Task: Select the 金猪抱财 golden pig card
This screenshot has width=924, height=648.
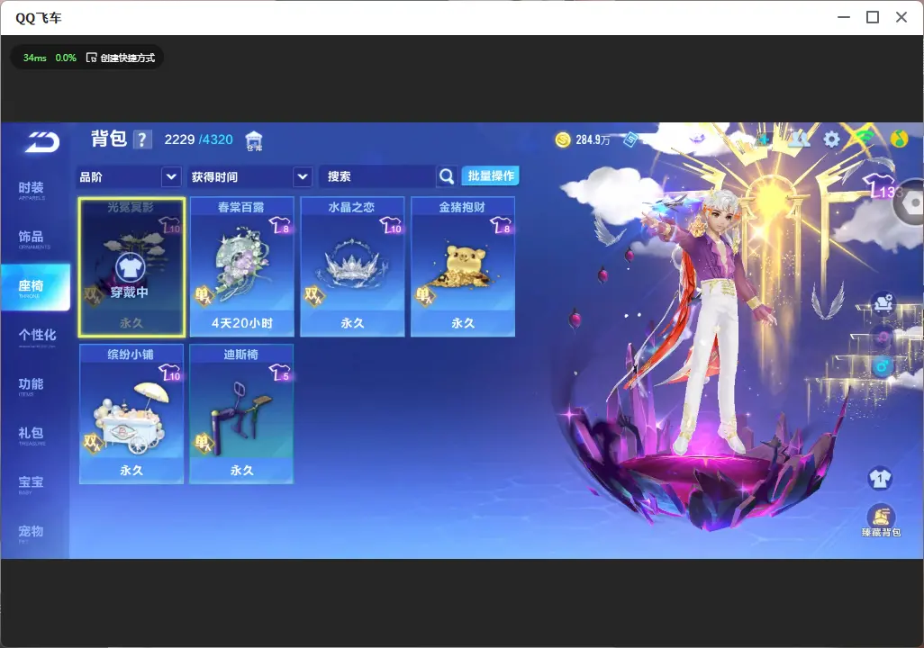Action: (x=463, y=267)
